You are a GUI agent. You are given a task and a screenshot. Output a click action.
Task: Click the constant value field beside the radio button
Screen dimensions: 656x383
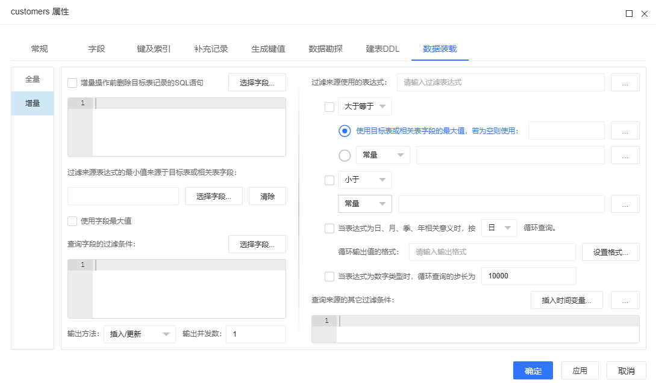point(510,155)
